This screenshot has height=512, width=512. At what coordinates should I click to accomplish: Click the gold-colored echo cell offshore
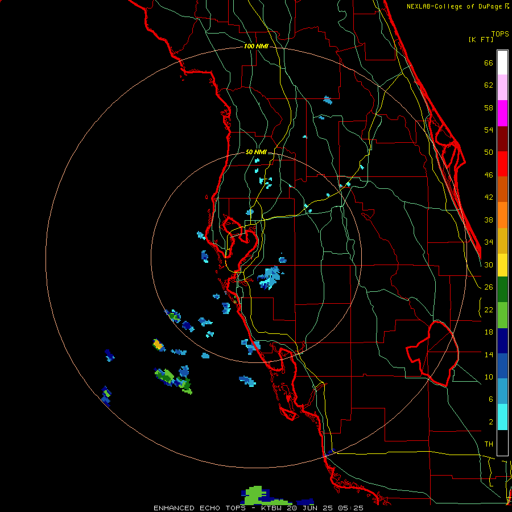point(158,344)
